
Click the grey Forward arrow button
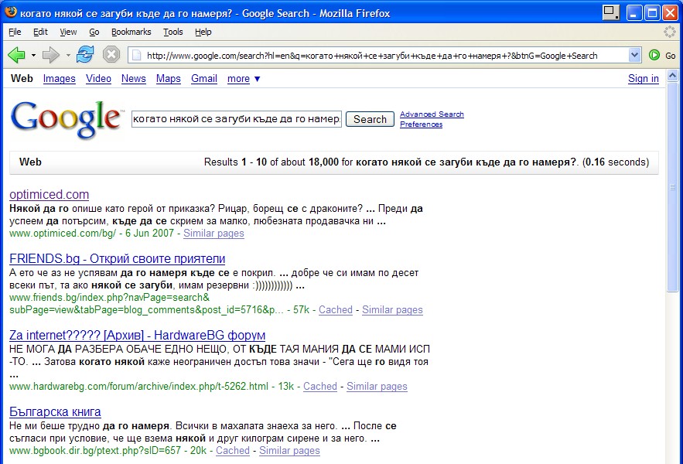coord(51,56)
